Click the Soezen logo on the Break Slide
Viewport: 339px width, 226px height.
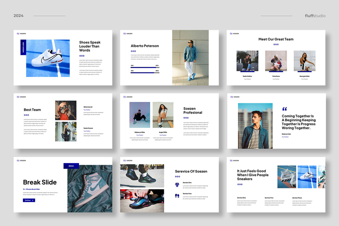(x=21, y=160)
